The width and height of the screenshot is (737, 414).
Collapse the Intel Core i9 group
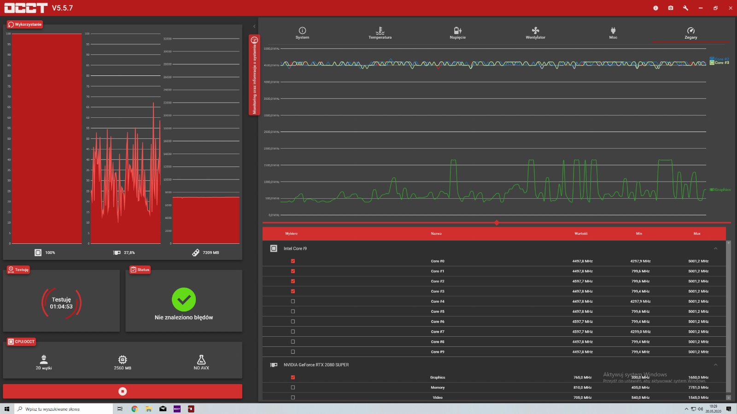click(715, 248)
